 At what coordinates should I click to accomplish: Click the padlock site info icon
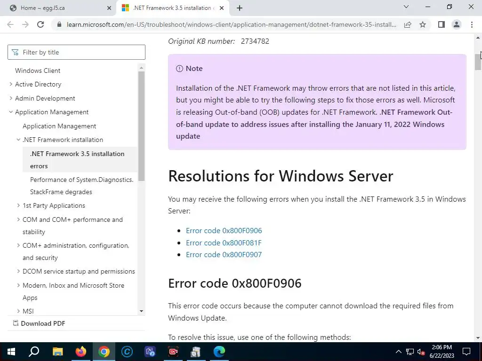point(60,24)
